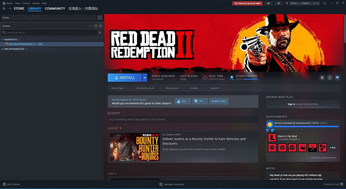Click achievements progress bar in sidebar

(x=306, y=126)
